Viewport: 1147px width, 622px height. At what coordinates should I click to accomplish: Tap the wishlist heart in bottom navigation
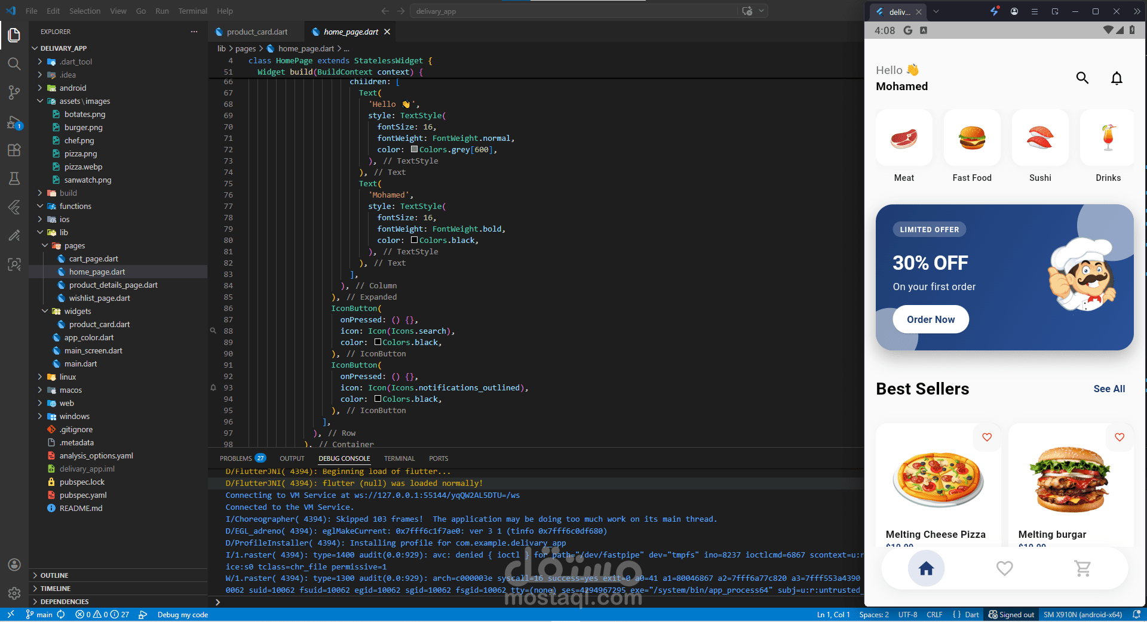click(1005, 568)
